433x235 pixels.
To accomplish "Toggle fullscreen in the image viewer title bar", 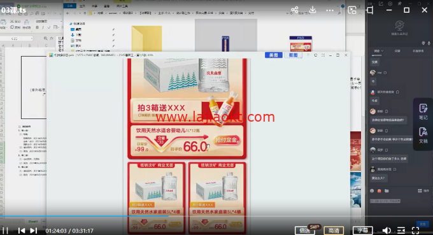I will [x=323, y=55].
